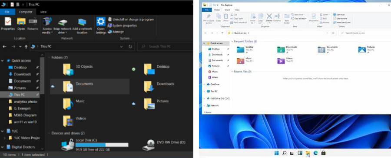This screenshot has height=158, width=391.
Task: Expand OneDrive in light navigation pane
Action: click(x=204, y=85)
